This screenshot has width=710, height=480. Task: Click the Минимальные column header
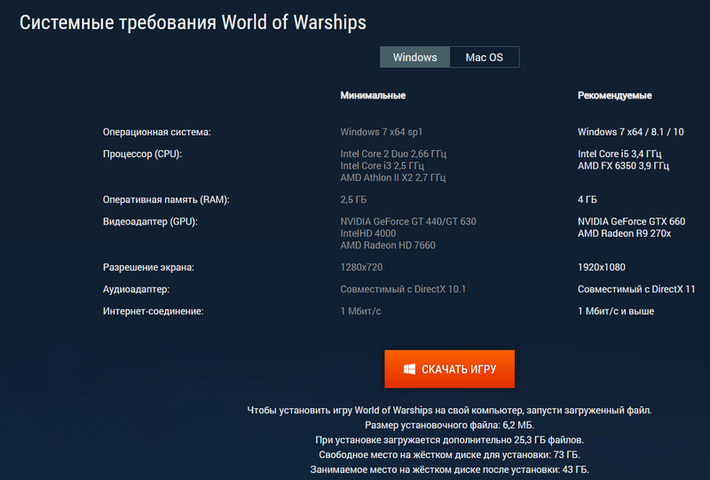pos(373,96)
